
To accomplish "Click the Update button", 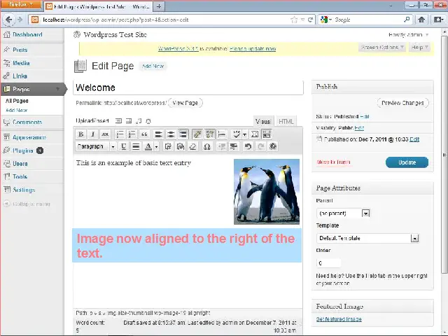I will tap(407, 162).
